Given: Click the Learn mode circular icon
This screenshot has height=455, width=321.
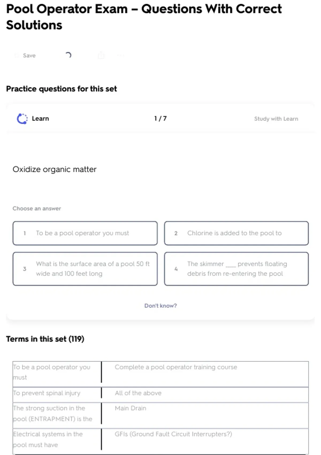Looking at the screenshot, I should pos(22,119).
